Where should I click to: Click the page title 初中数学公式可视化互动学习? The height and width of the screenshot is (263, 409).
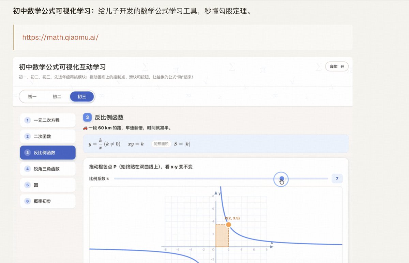pos(62,67)
